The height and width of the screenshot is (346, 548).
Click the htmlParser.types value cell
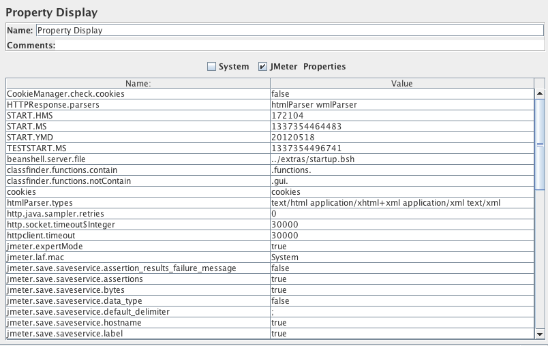pyautogui.click(x=401, y=203)
